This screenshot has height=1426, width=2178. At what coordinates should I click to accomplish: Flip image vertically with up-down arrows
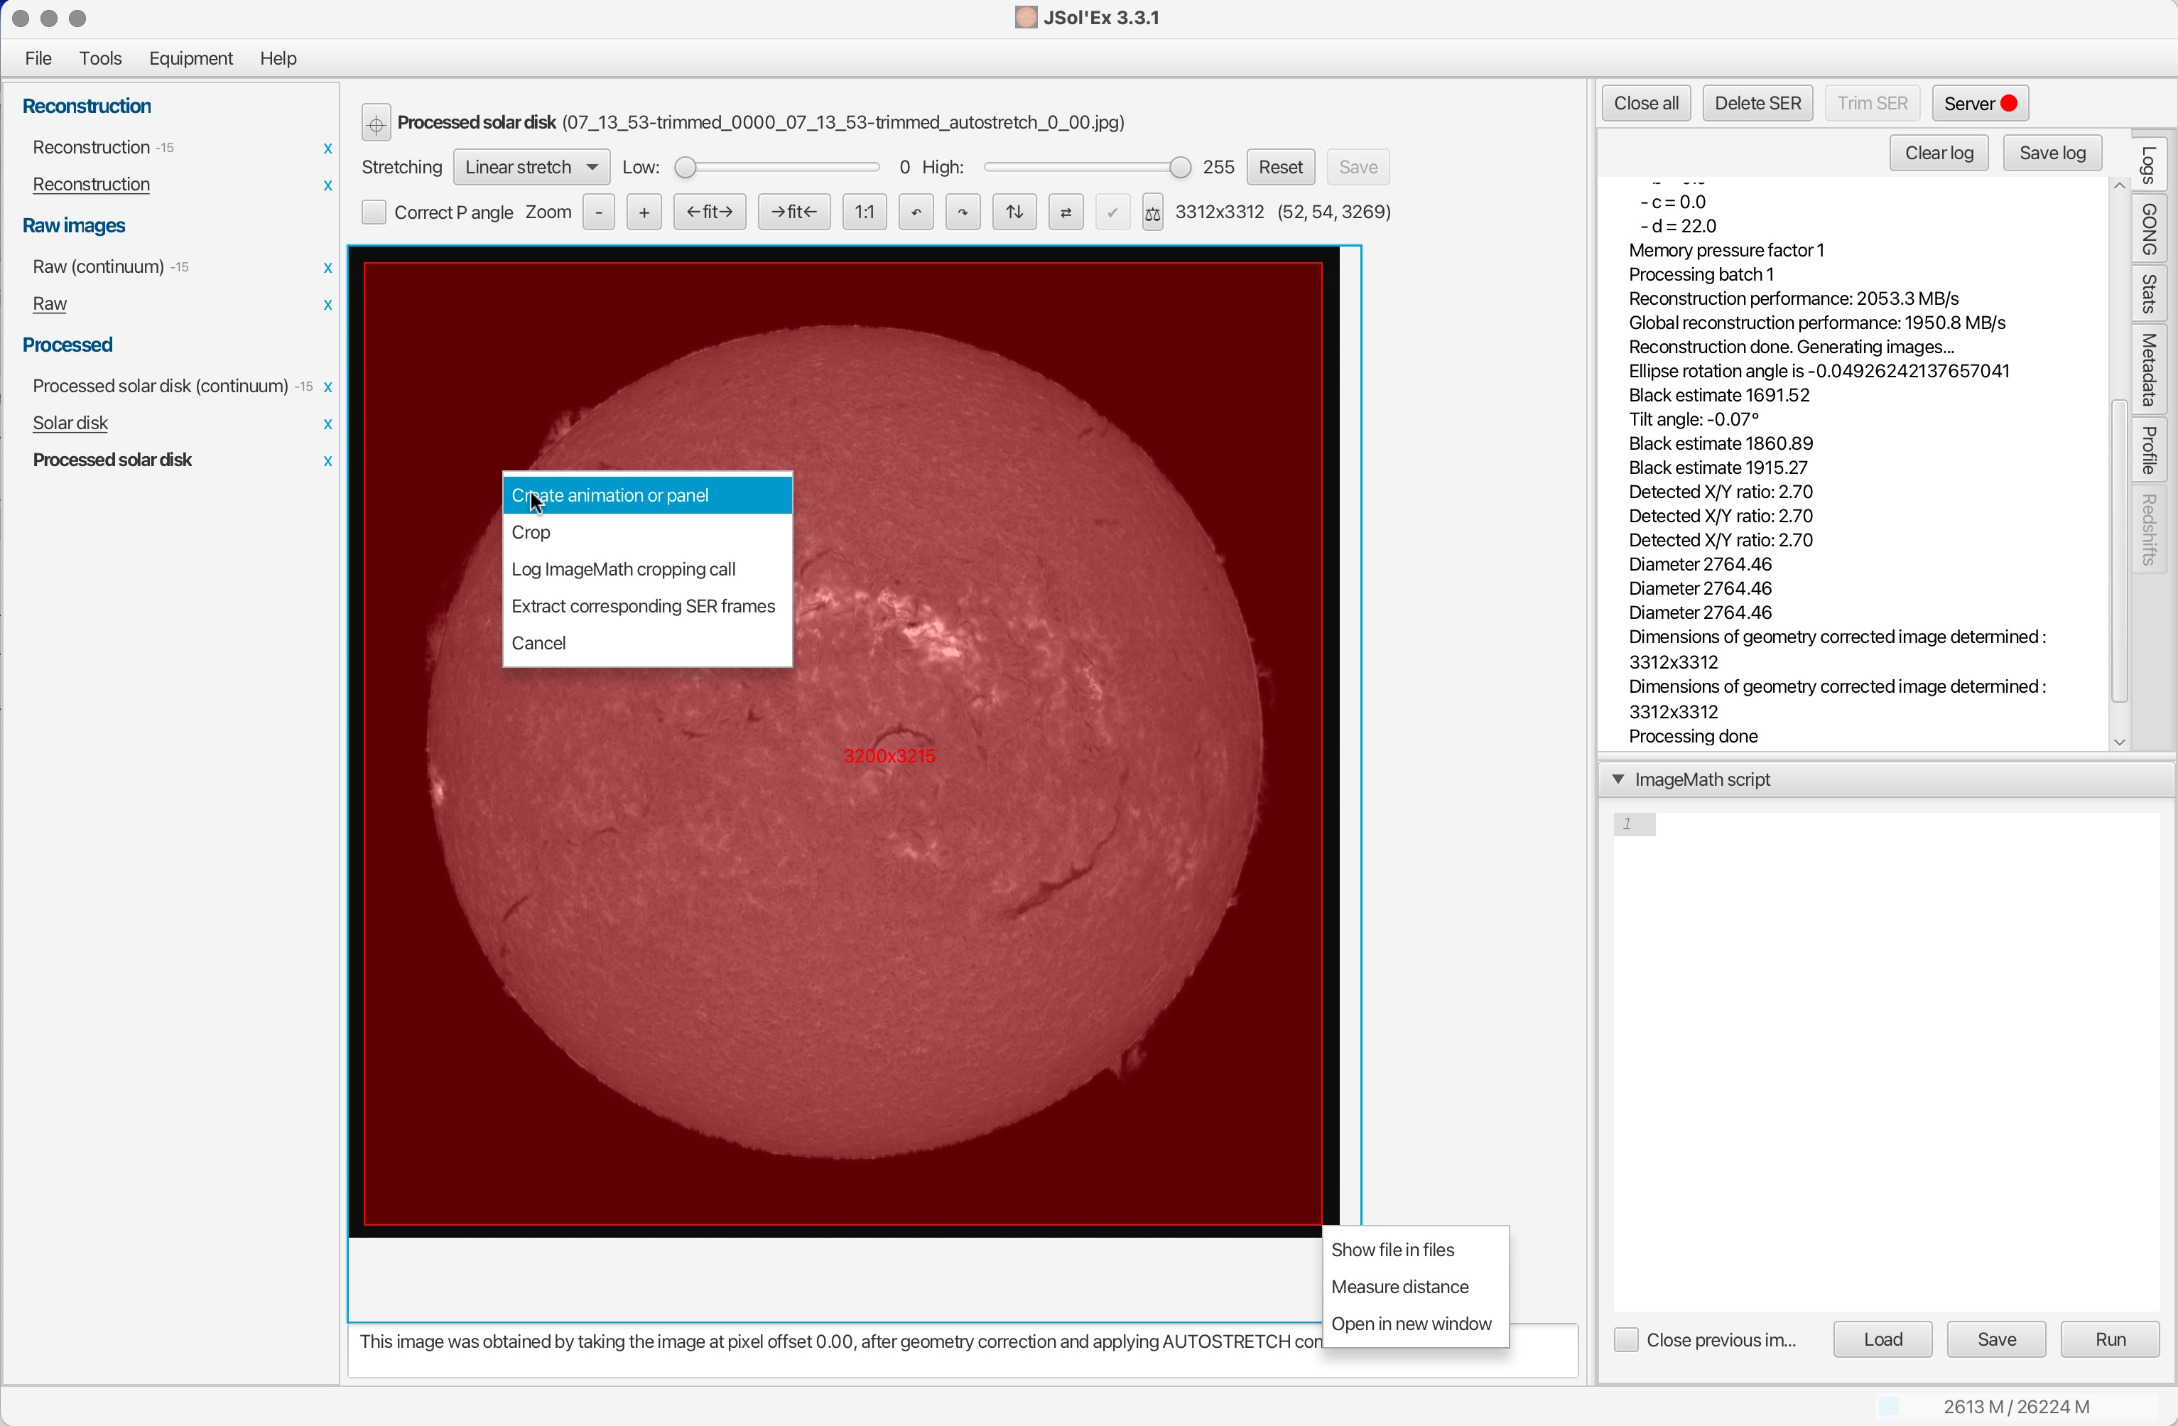(x=1014, y=212)
